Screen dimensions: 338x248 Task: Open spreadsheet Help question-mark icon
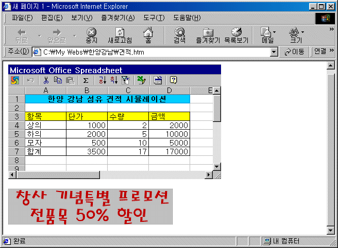(x=173, y=80)
